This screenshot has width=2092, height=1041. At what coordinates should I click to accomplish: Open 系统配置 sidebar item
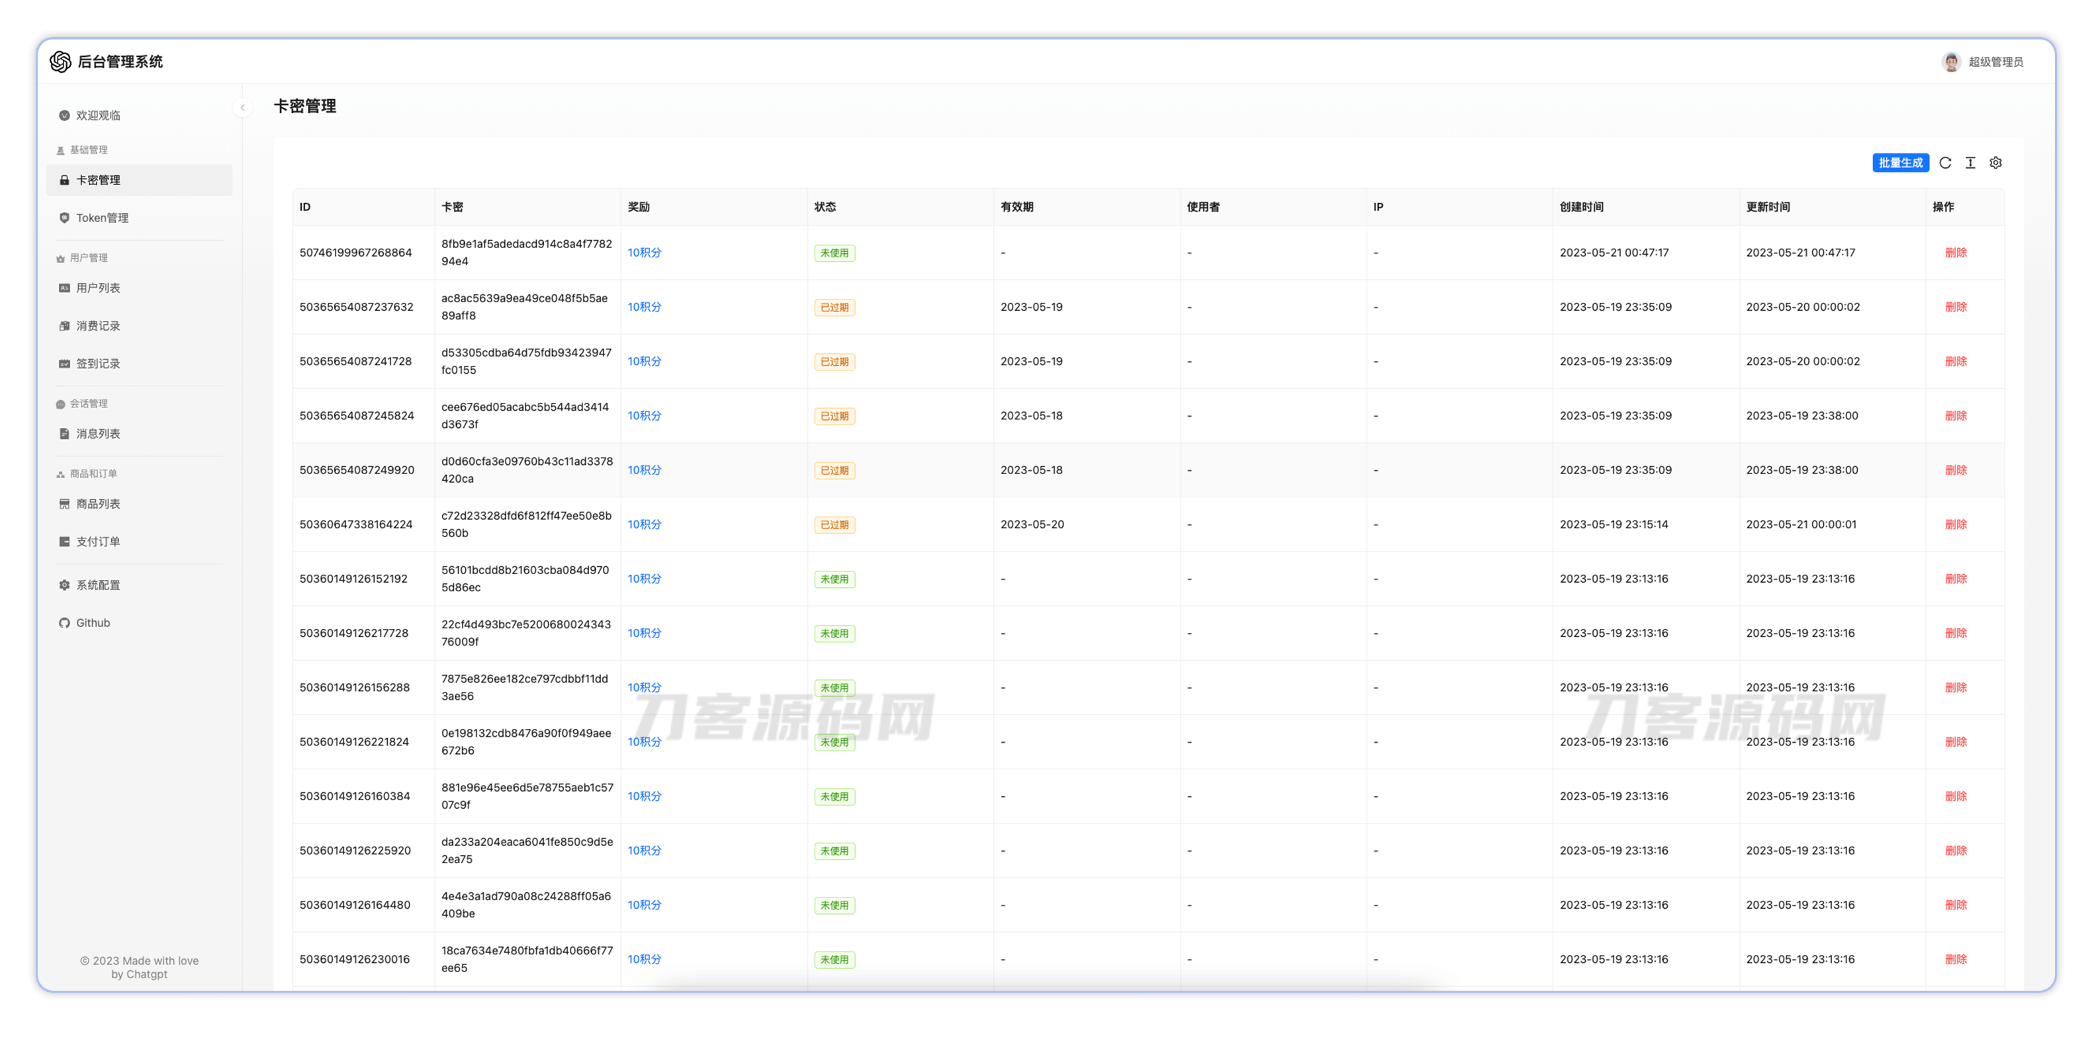click(x=97, y=585)
